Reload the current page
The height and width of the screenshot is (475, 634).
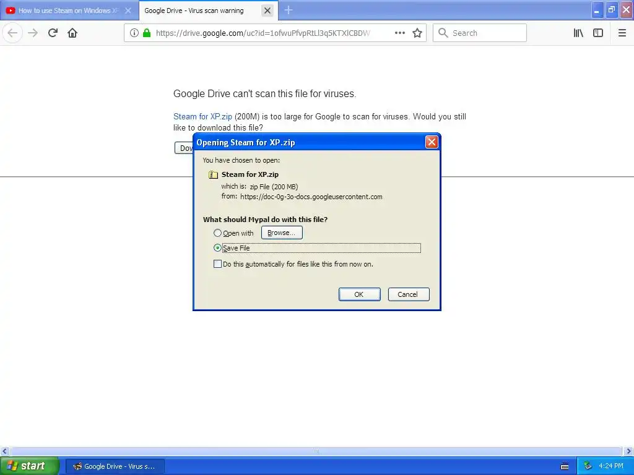[x=53, y=33]
